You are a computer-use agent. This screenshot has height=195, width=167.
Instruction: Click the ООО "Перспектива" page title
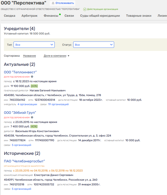[23, 3]
